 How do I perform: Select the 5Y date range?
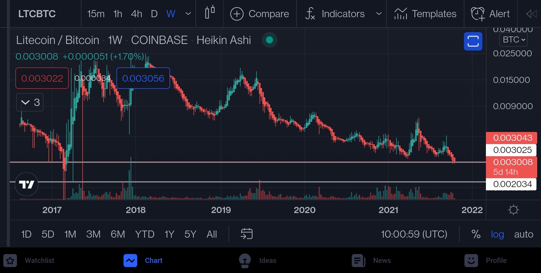coord(190,234)
